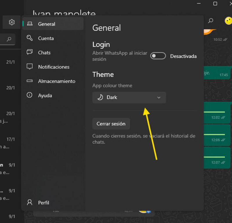Click the chevron on the Dark dropdown

tap(159, 98)
